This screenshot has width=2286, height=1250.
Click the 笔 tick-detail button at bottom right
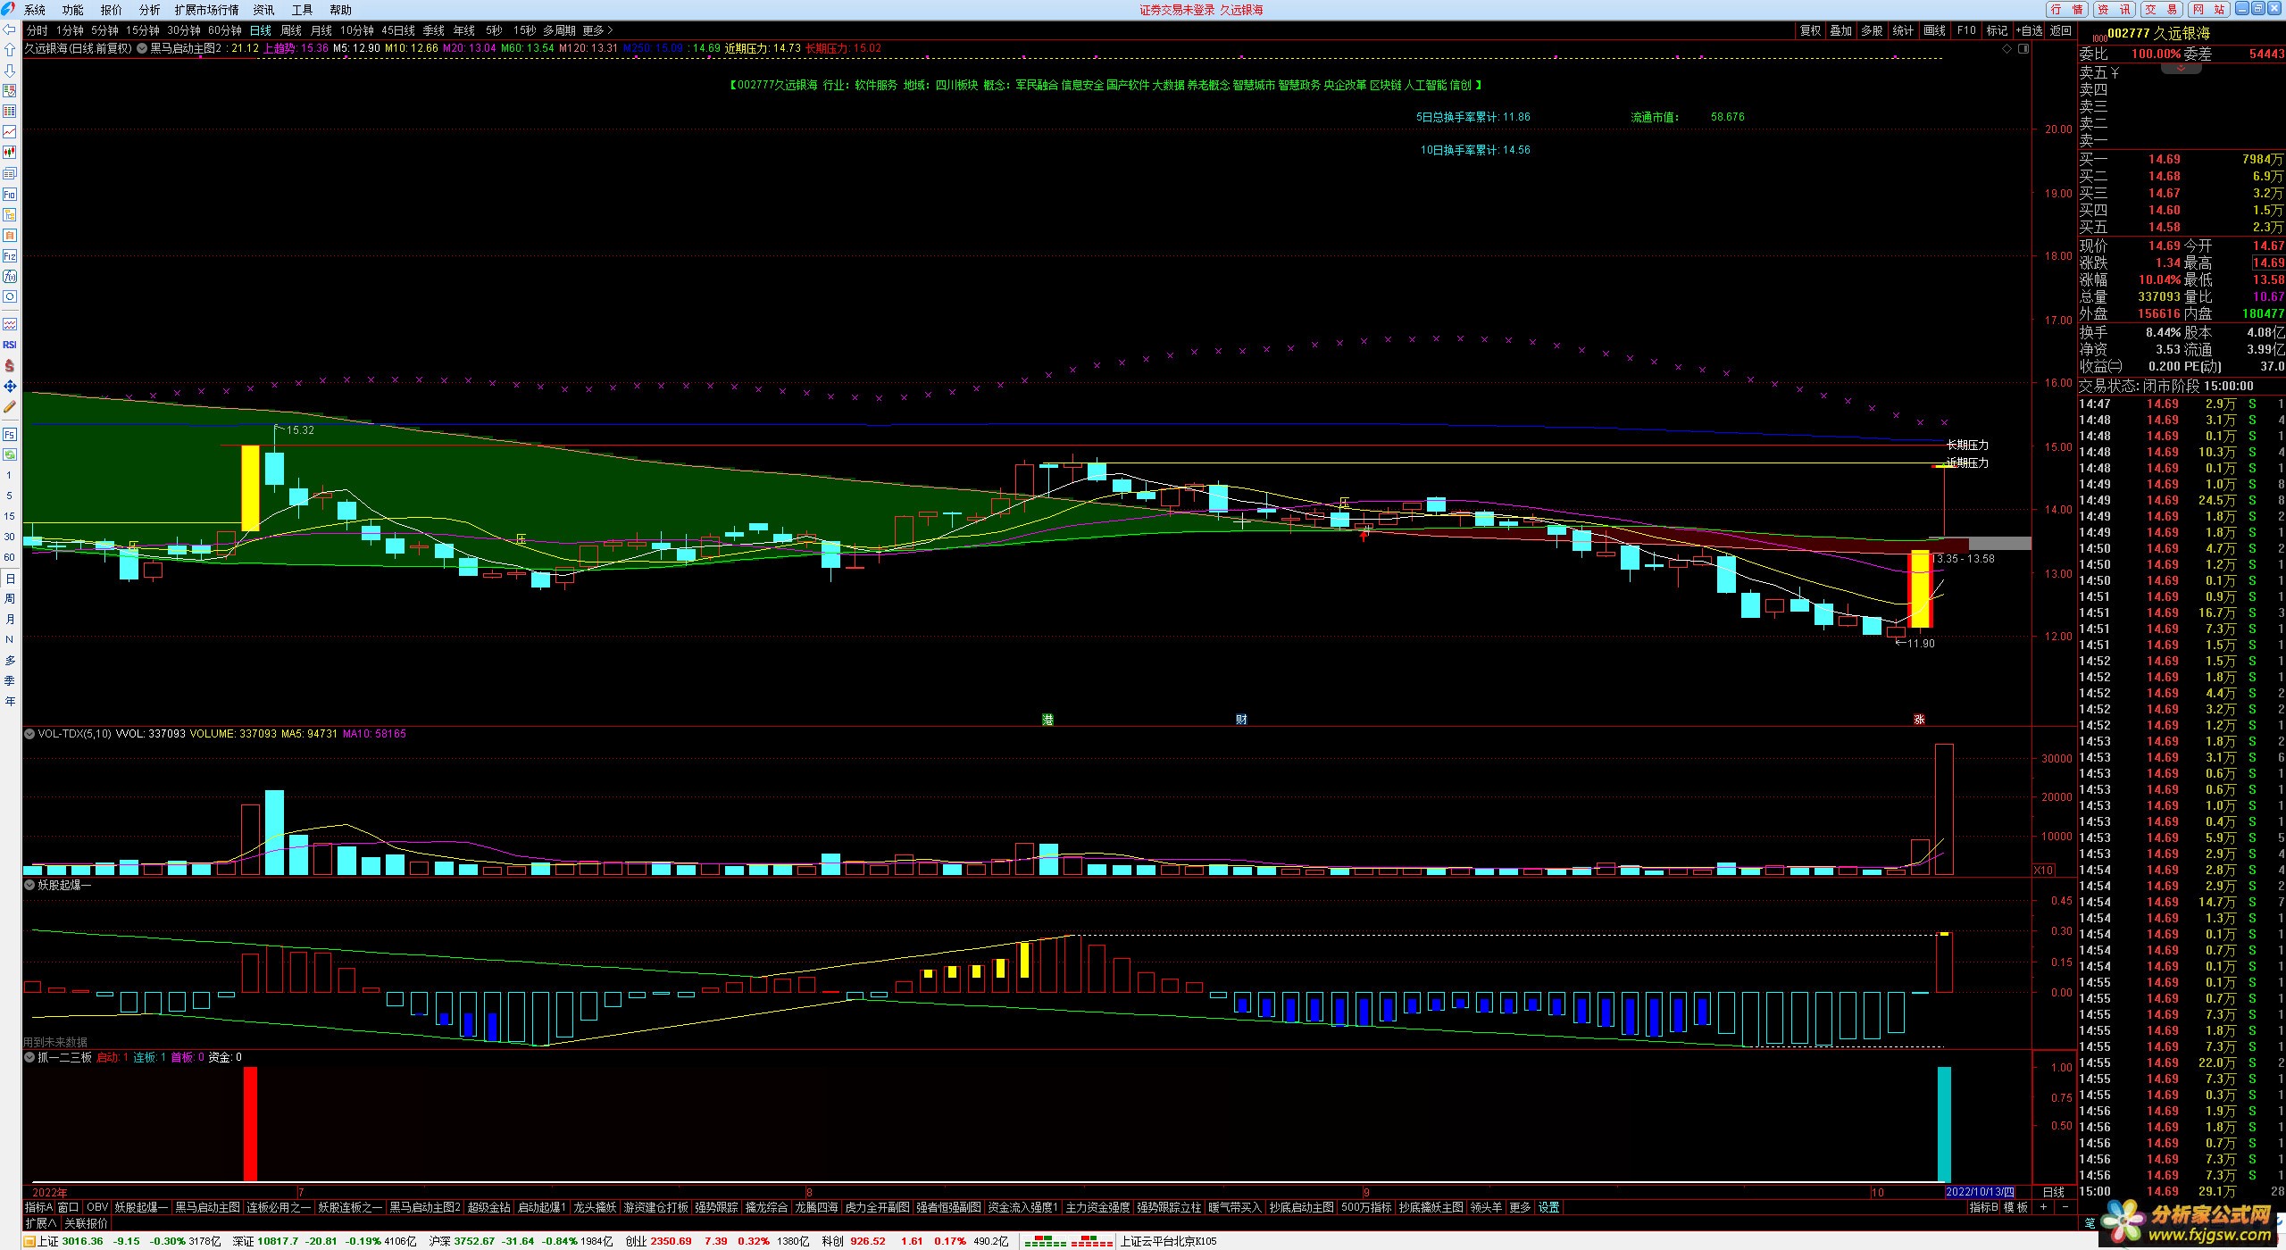pos(2090,1223)
